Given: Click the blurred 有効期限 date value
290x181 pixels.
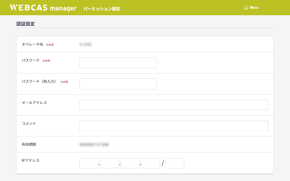Looking at the screenshot, I should pyautogui.click(x=94, y=144).
